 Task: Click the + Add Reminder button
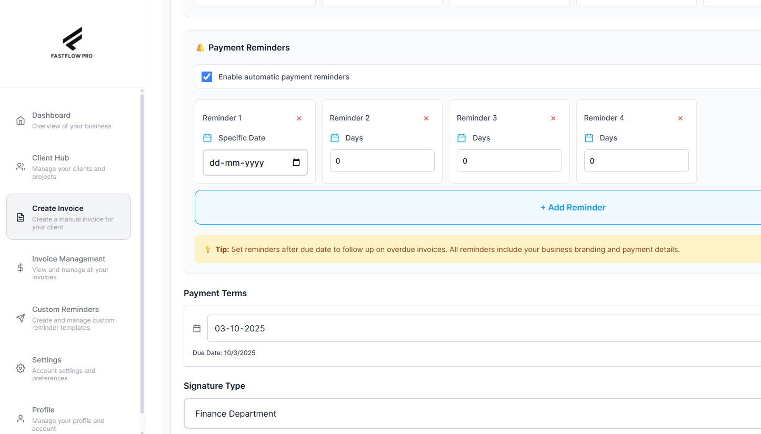coord(573,207)
